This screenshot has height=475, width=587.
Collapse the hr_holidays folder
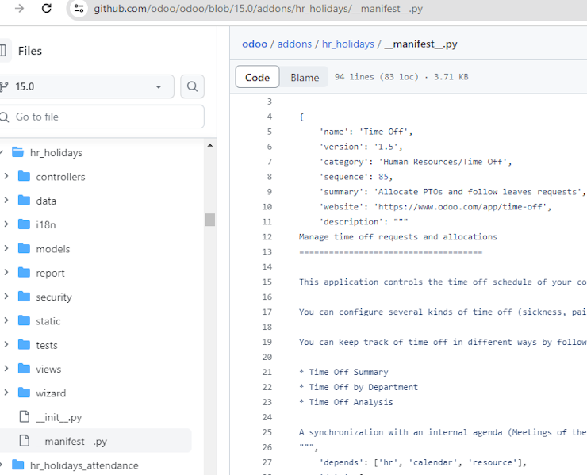pos(1,152)
